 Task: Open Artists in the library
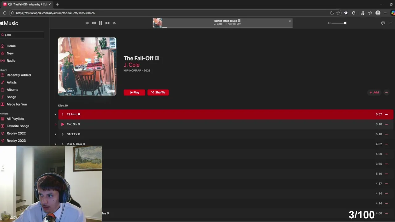point(12,82)
